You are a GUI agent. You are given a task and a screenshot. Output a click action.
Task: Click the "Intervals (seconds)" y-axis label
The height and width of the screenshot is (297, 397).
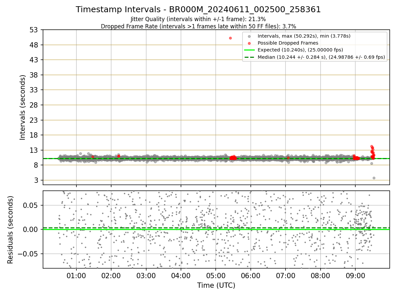(x=22, y=107)
